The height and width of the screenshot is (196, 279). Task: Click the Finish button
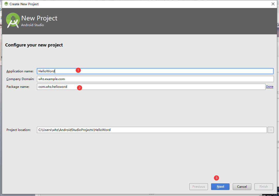pos(264,186)
